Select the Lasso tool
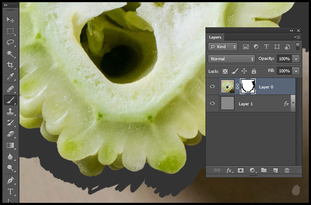 click(10, 42)
